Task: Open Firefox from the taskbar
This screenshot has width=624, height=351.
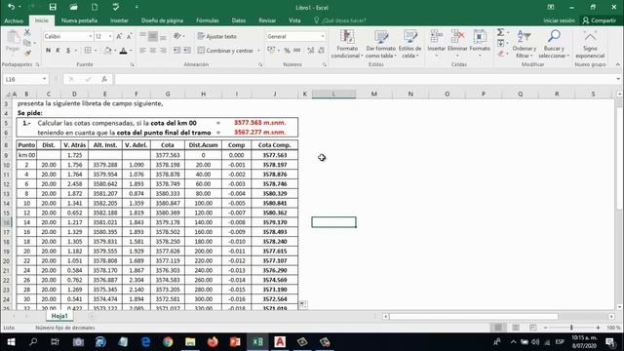Action: 213,342
